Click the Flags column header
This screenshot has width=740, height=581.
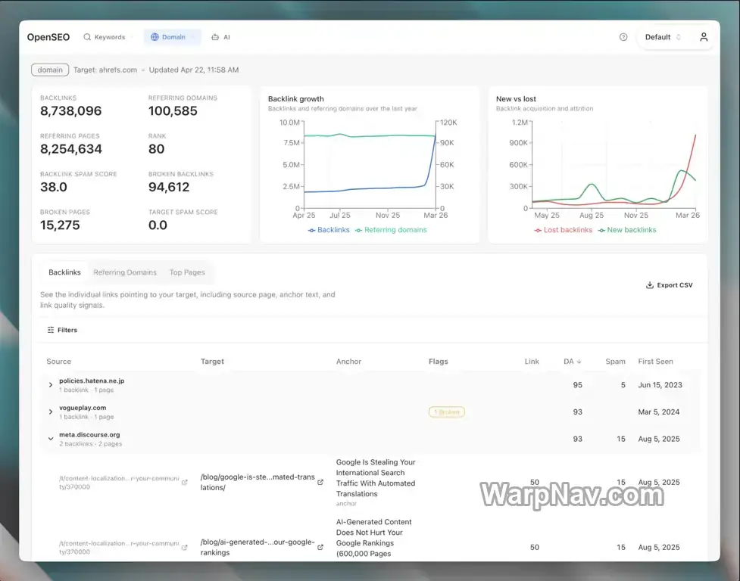439,362
